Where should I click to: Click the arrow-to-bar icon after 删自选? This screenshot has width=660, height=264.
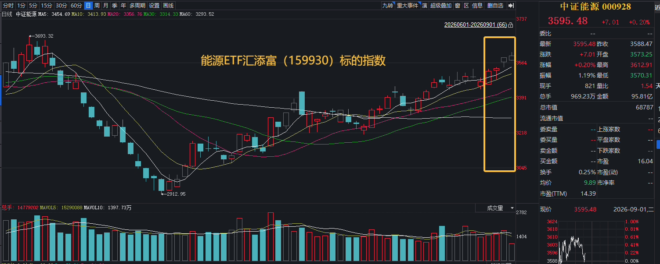click(x=511, y=6)
